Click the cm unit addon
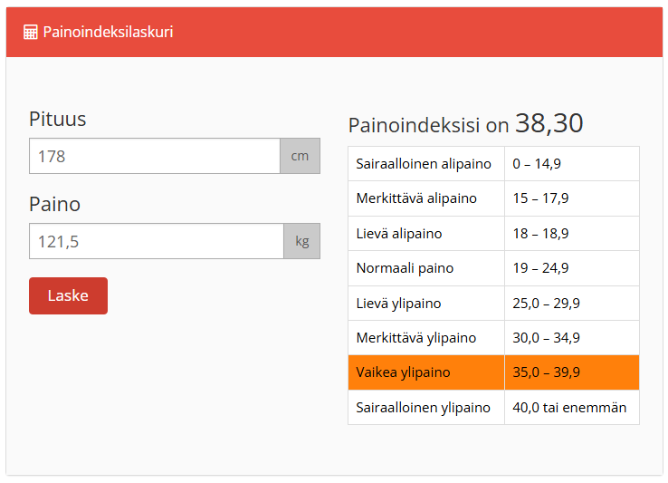 tap(300, 156)
